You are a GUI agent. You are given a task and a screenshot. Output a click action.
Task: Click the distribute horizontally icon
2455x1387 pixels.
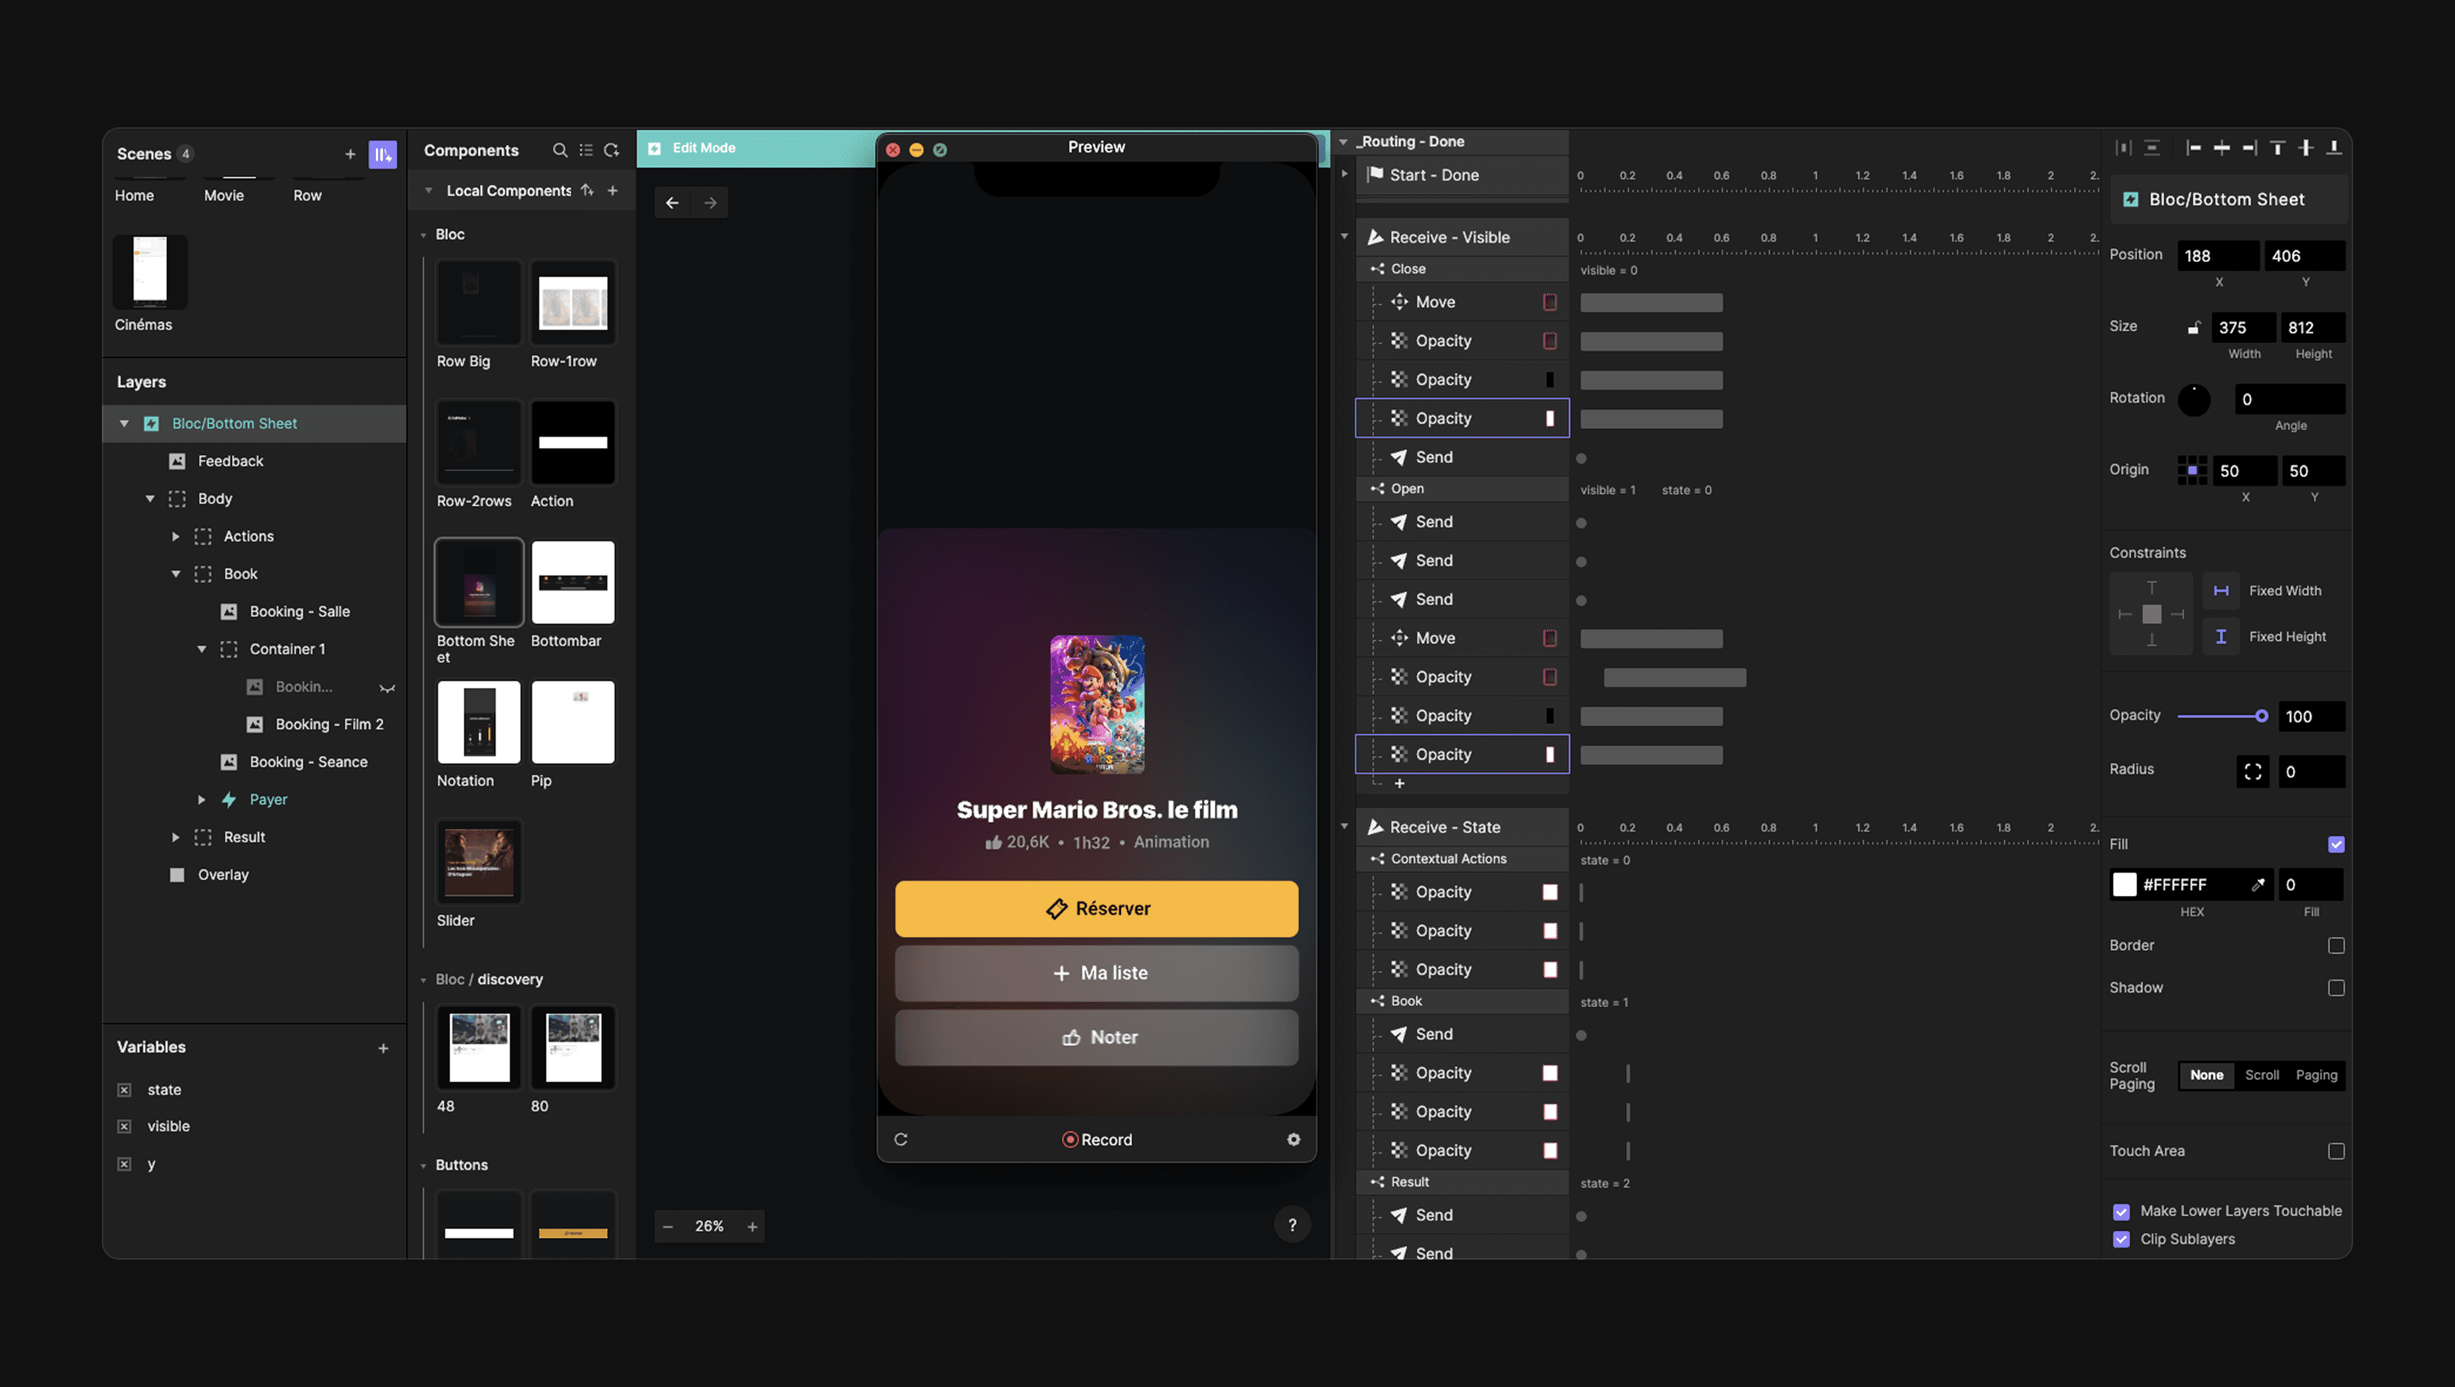pos(2123,148)
